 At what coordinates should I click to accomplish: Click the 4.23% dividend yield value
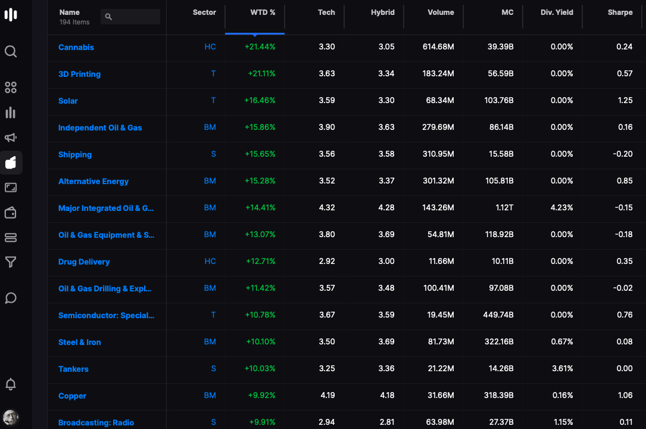pos(561,207)
